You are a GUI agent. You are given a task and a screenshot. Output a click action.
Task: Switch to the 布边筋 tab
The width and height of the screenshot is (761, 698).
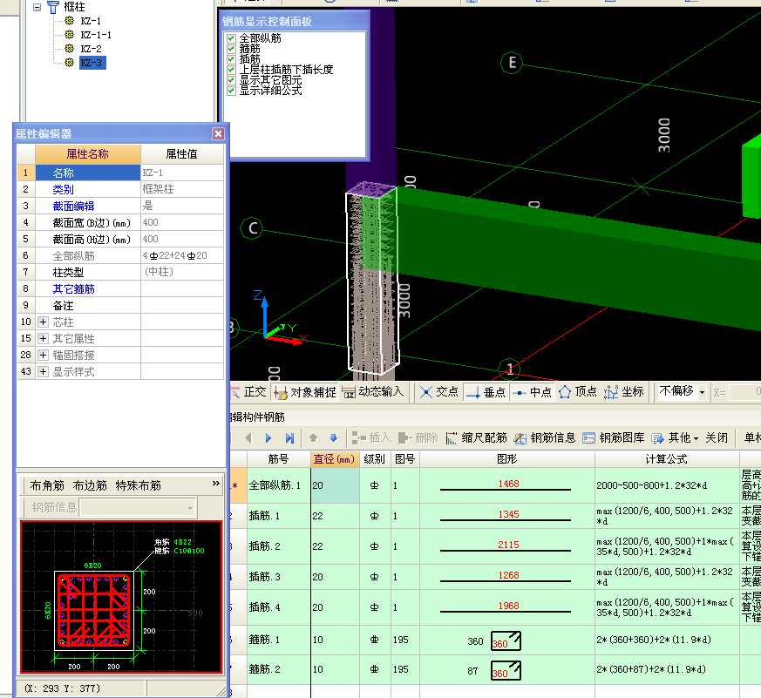click(90, 485)
